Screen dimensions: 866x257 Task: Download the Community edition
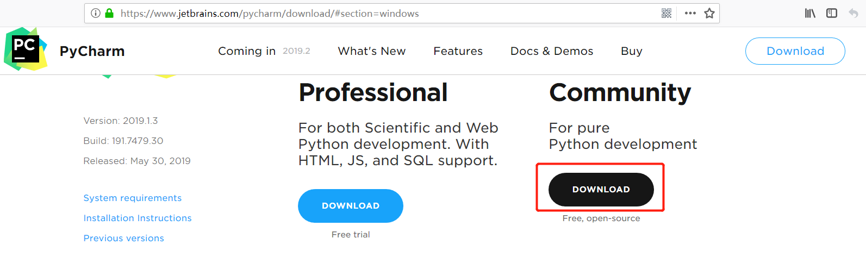click(x=601, y=190)
